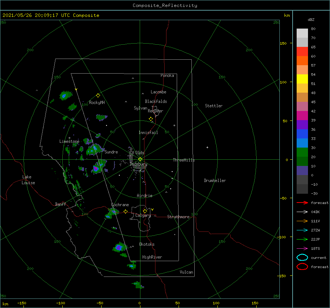The image size is (330, 308).
Task: Click the Drumheller label
Action: point(215,181)
